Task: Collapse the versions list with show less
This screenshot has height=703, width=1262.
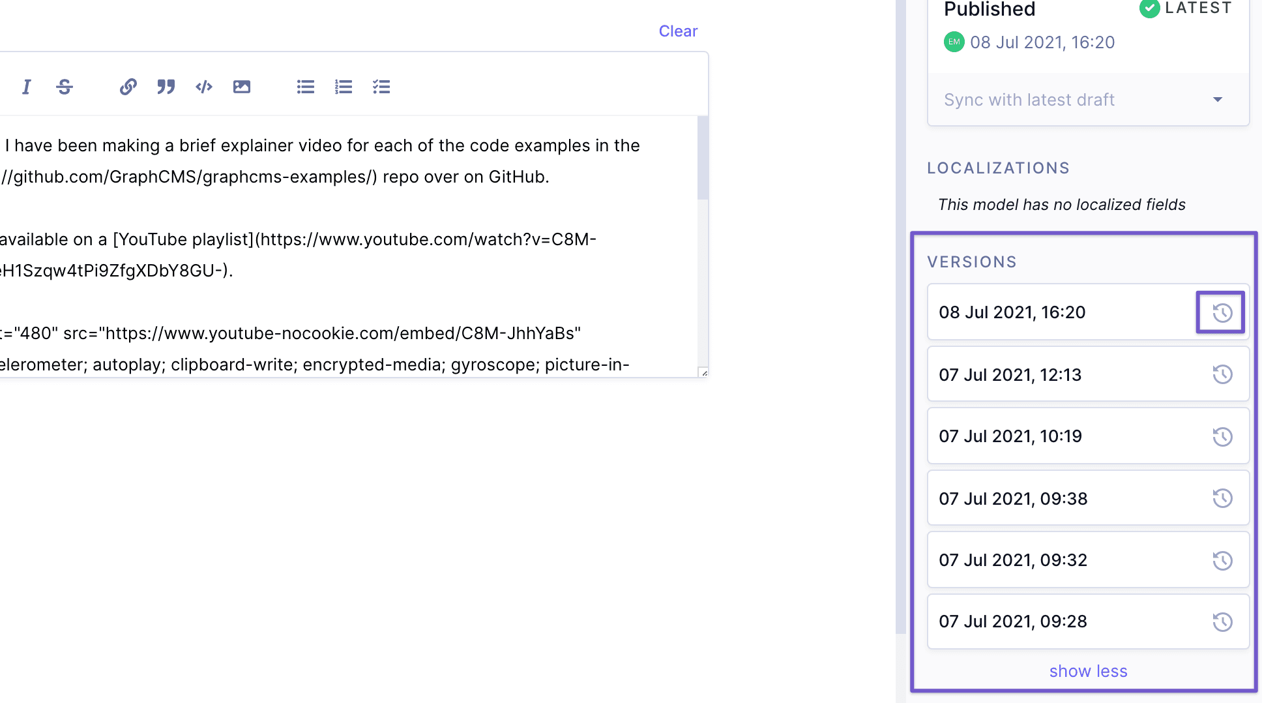Action: click(1088, 670)
